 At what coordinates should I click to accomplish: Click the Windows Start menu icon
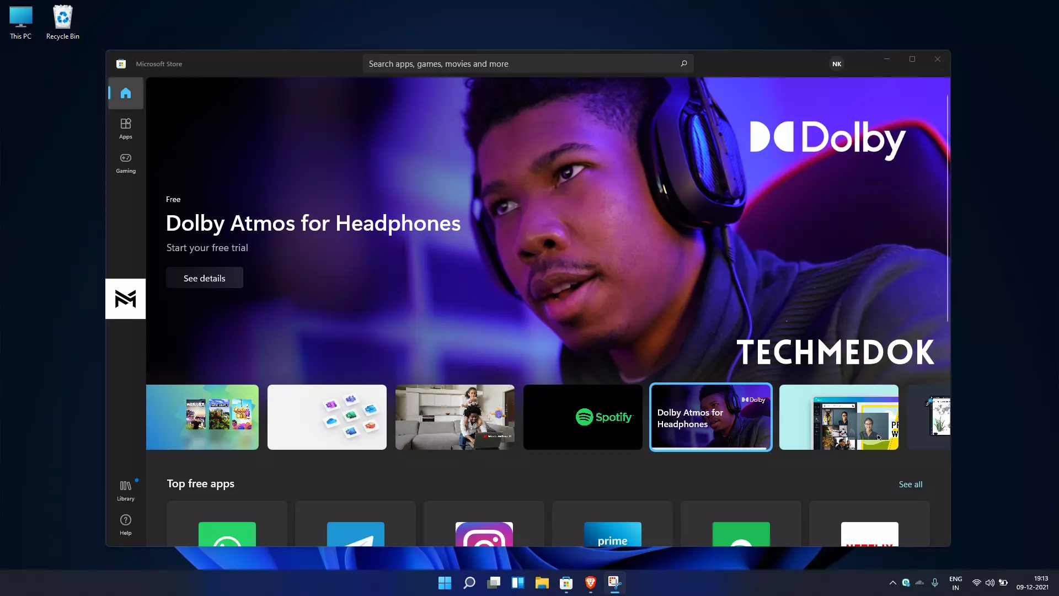(445, 582)
